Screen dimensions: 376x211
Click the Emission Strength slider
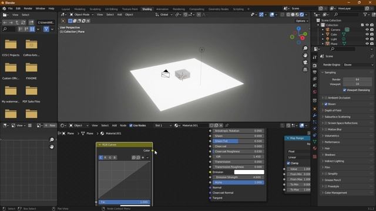(x=239, y=177)
